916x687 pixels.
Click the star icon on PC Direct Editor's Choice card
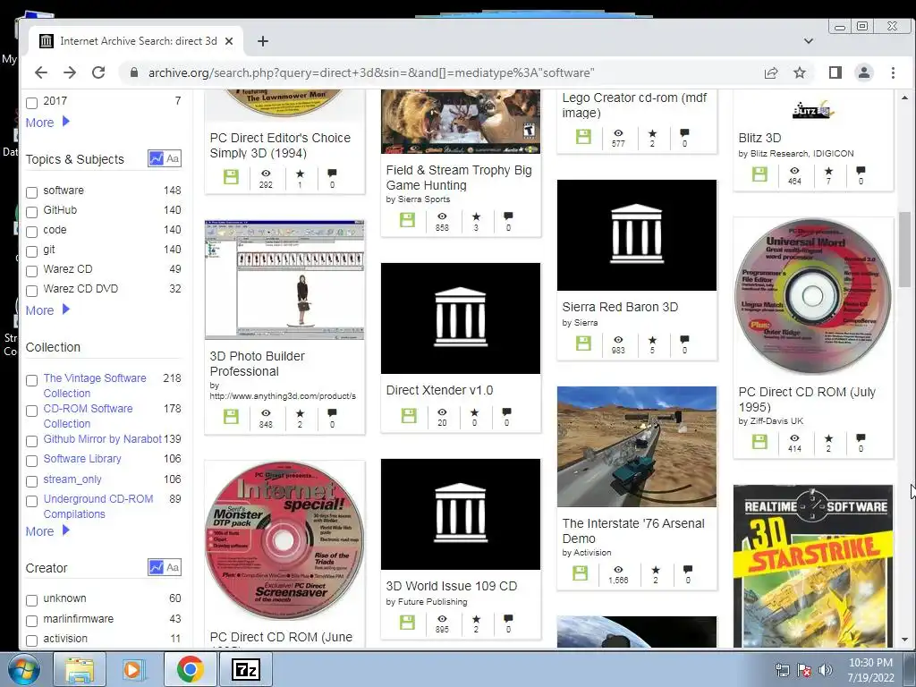[300, 174]
